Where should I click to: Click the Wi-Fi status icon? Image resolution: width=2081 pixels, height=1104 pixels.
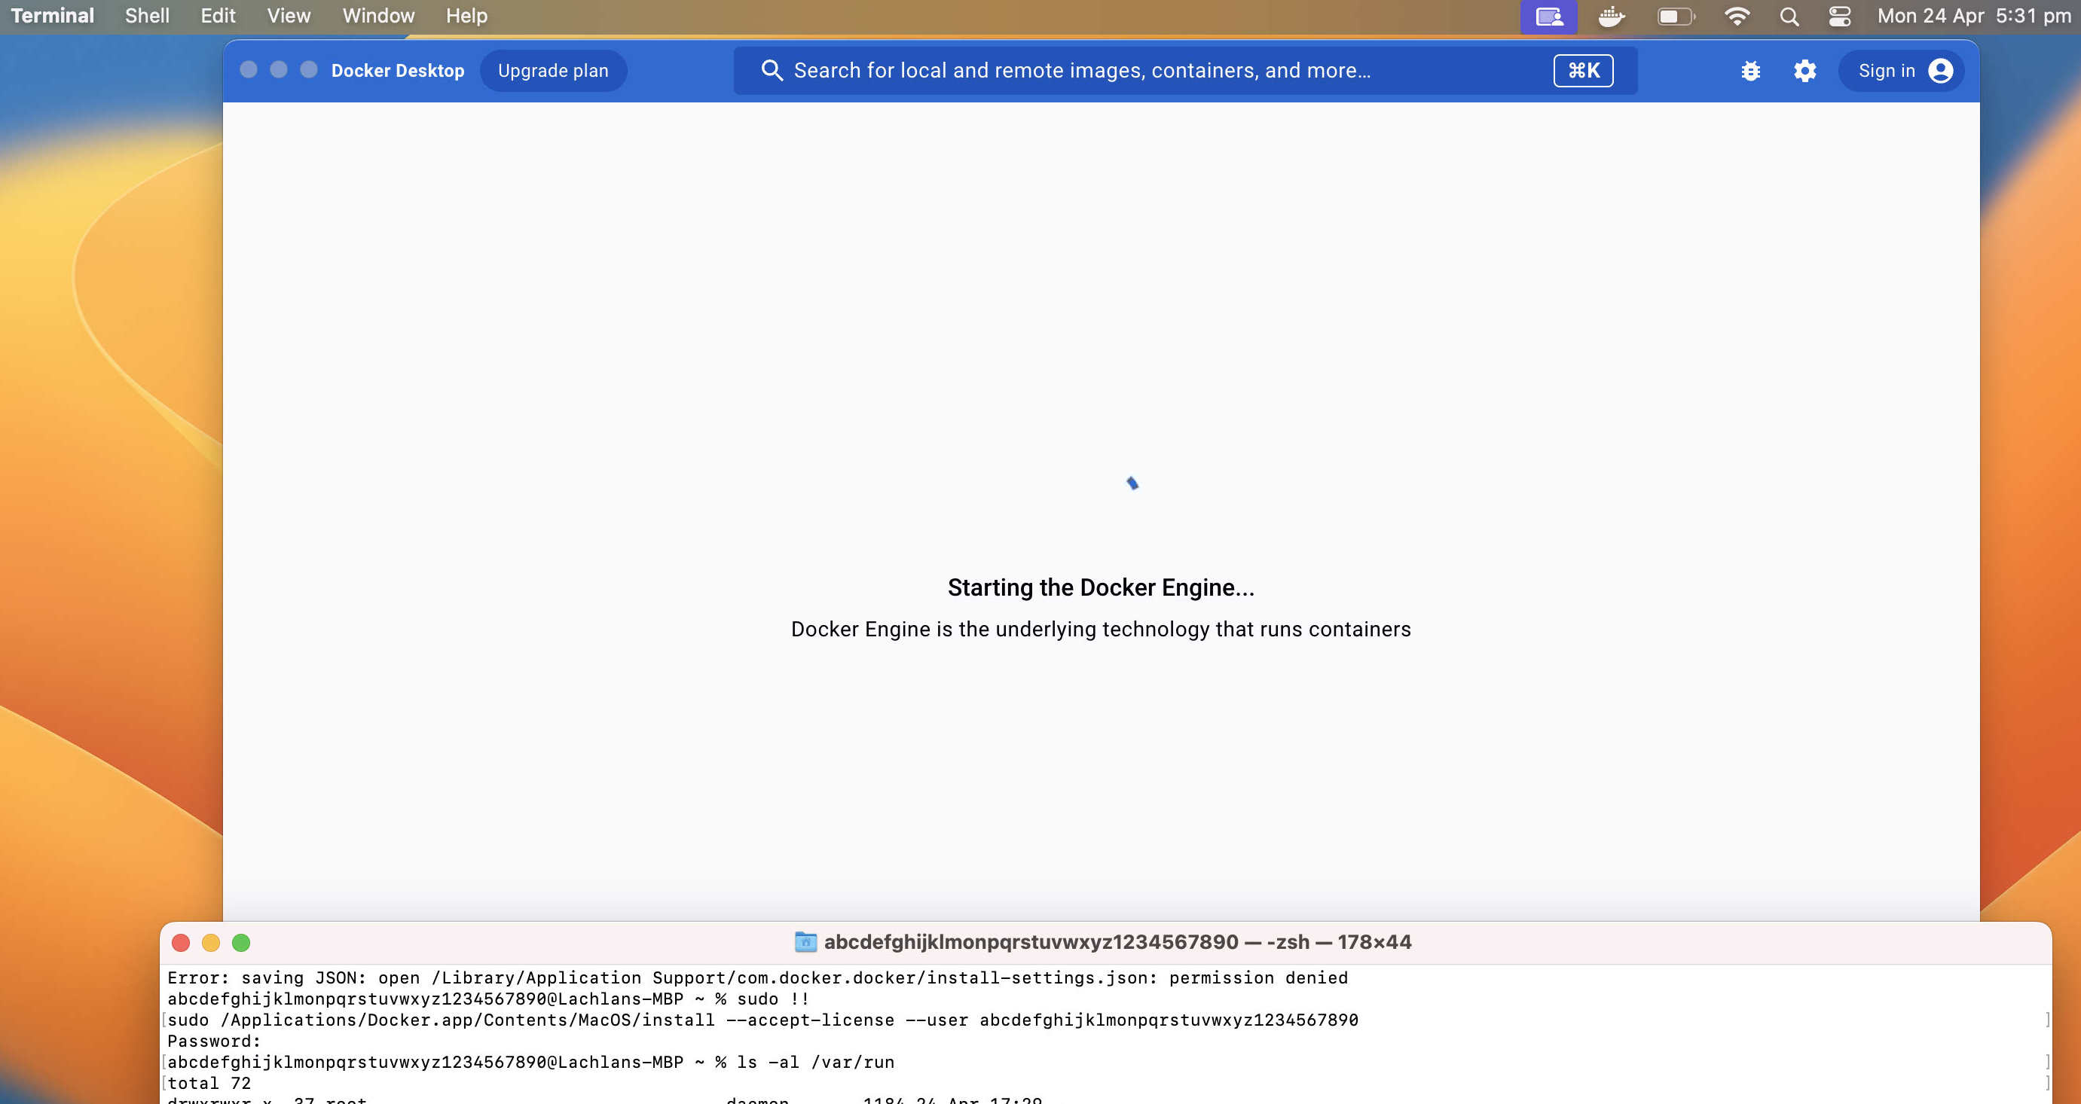click(1736, 16)
